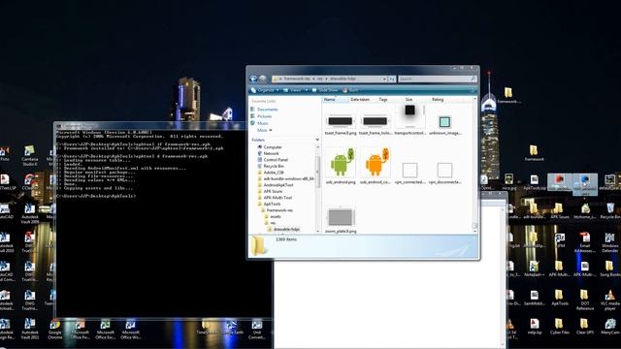Select Network in the folder tree

(268, 153)
